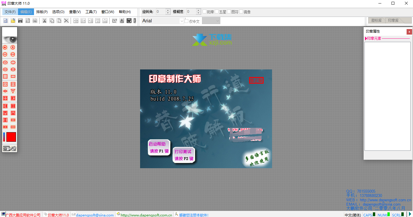Close the 印章属性 panel
413x217 pixels.
(409, 32)
